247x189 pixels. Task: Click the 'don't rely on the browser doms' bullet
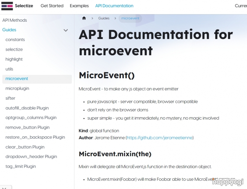[118, 110]
